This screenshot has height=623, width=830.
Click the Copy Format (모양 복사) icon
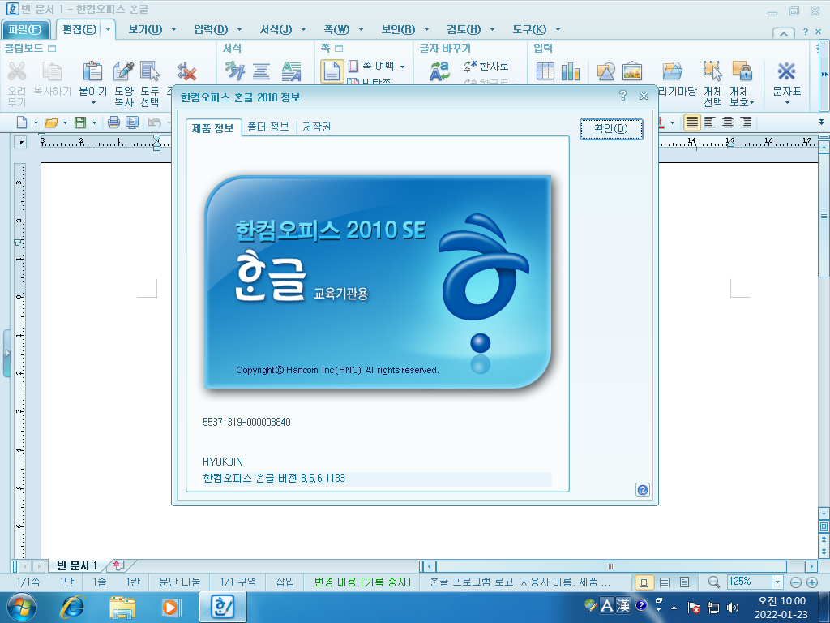(x=124, y=71)
